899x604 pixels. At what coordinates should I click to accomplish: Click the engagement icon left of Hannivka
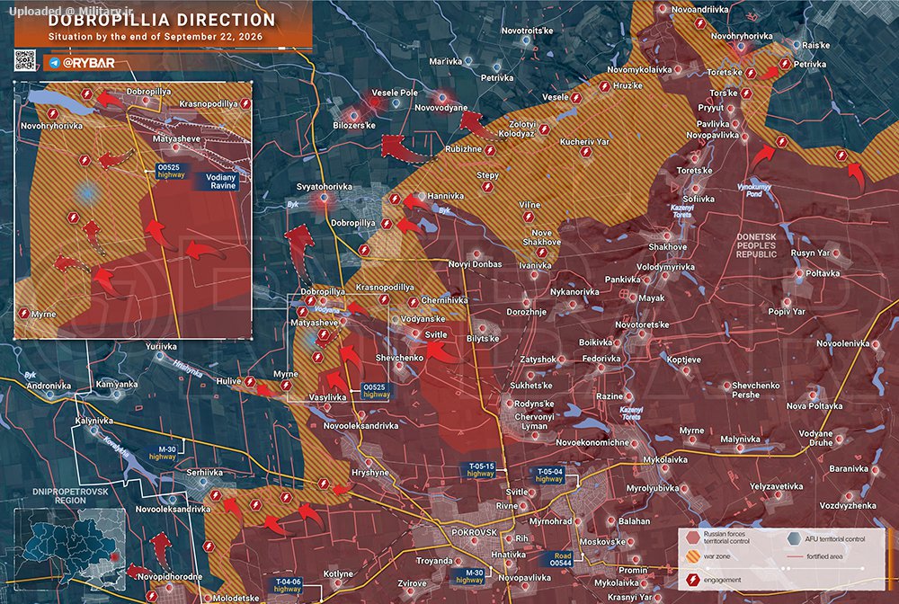[395, 199]
